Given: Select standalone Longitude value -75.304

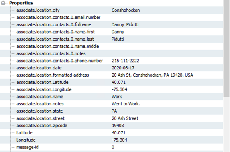Looking at the screenshot, I should click(120, 140).
